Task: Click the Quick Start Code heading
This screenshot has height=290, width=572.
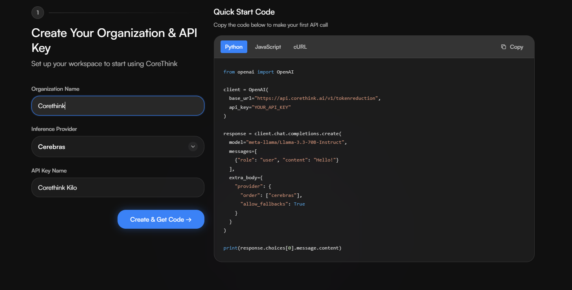Action: coord(244,12)
